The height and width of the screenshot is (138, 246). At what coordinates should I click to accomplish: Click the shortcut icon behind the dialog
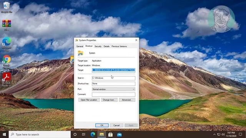click(72, 60)
